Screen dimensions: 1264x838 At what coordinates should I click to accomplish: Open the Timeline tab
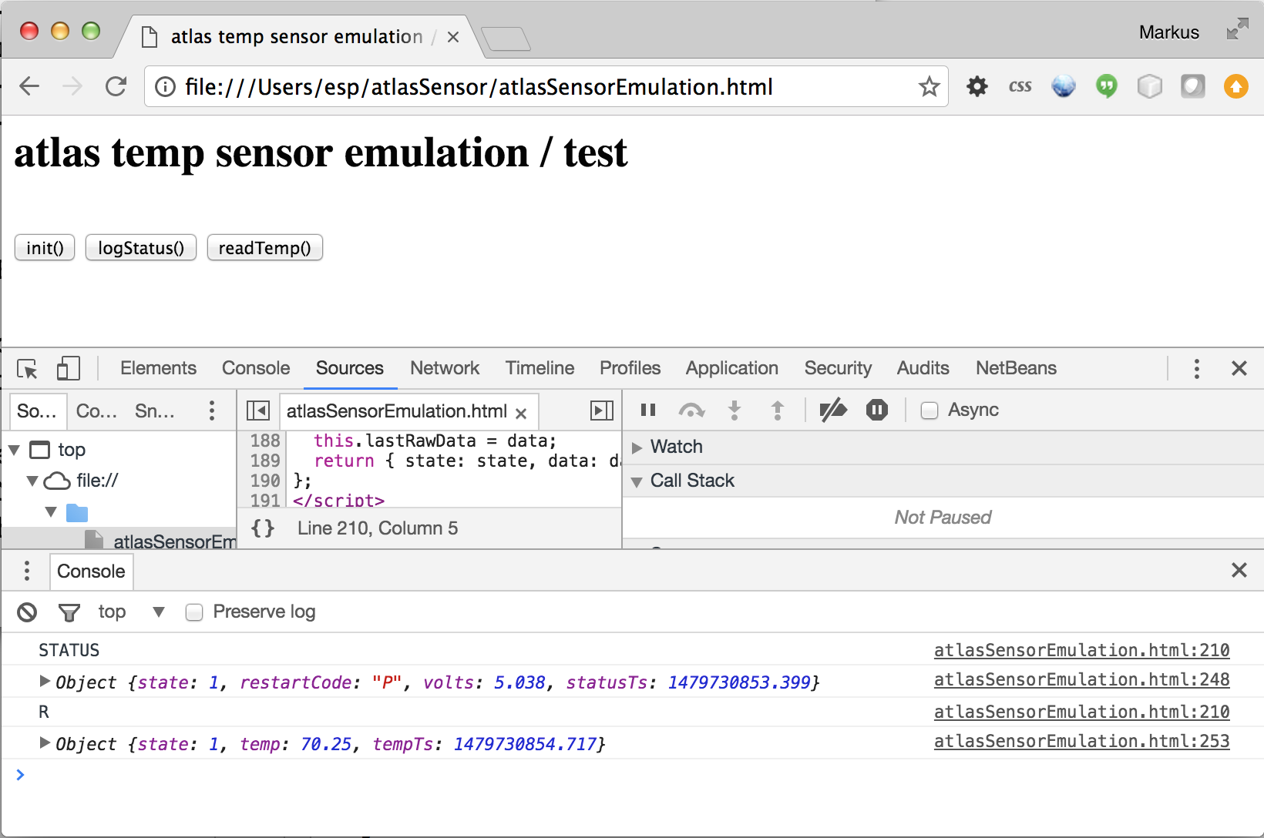(540, 368)
